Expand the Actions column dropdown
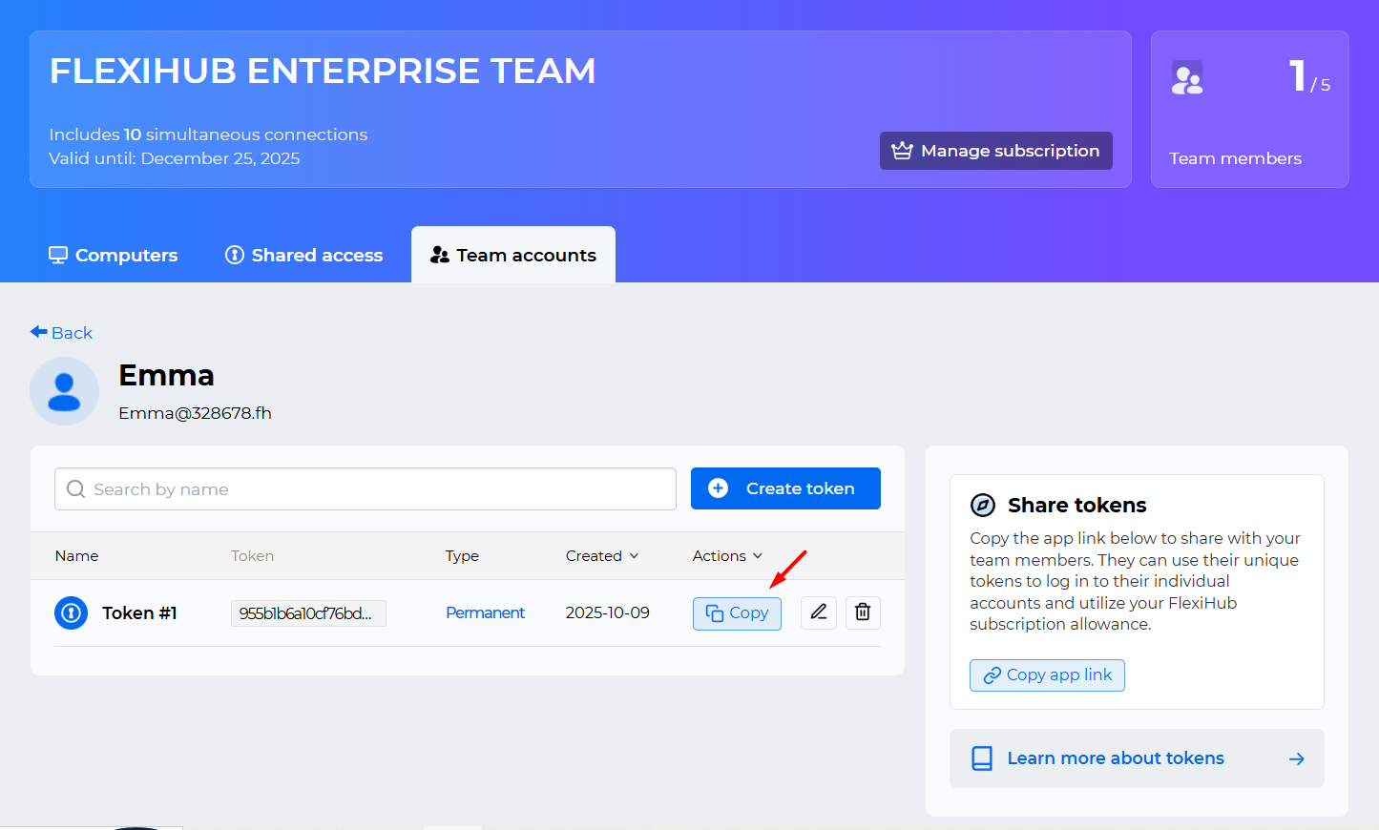 tap(727, 555)
